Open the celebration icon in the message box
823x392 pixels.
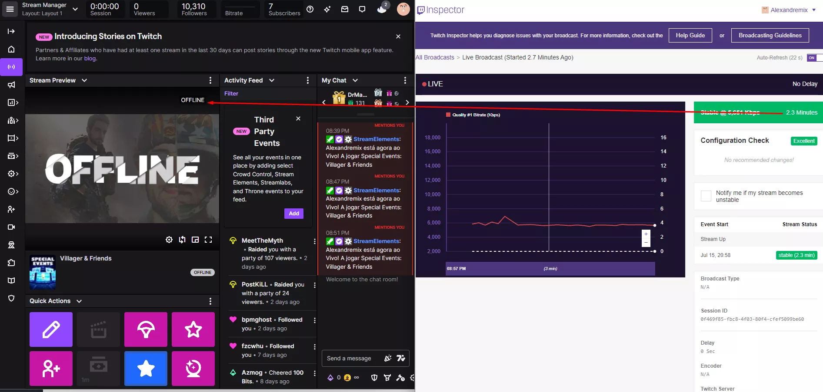pos(387,358)
